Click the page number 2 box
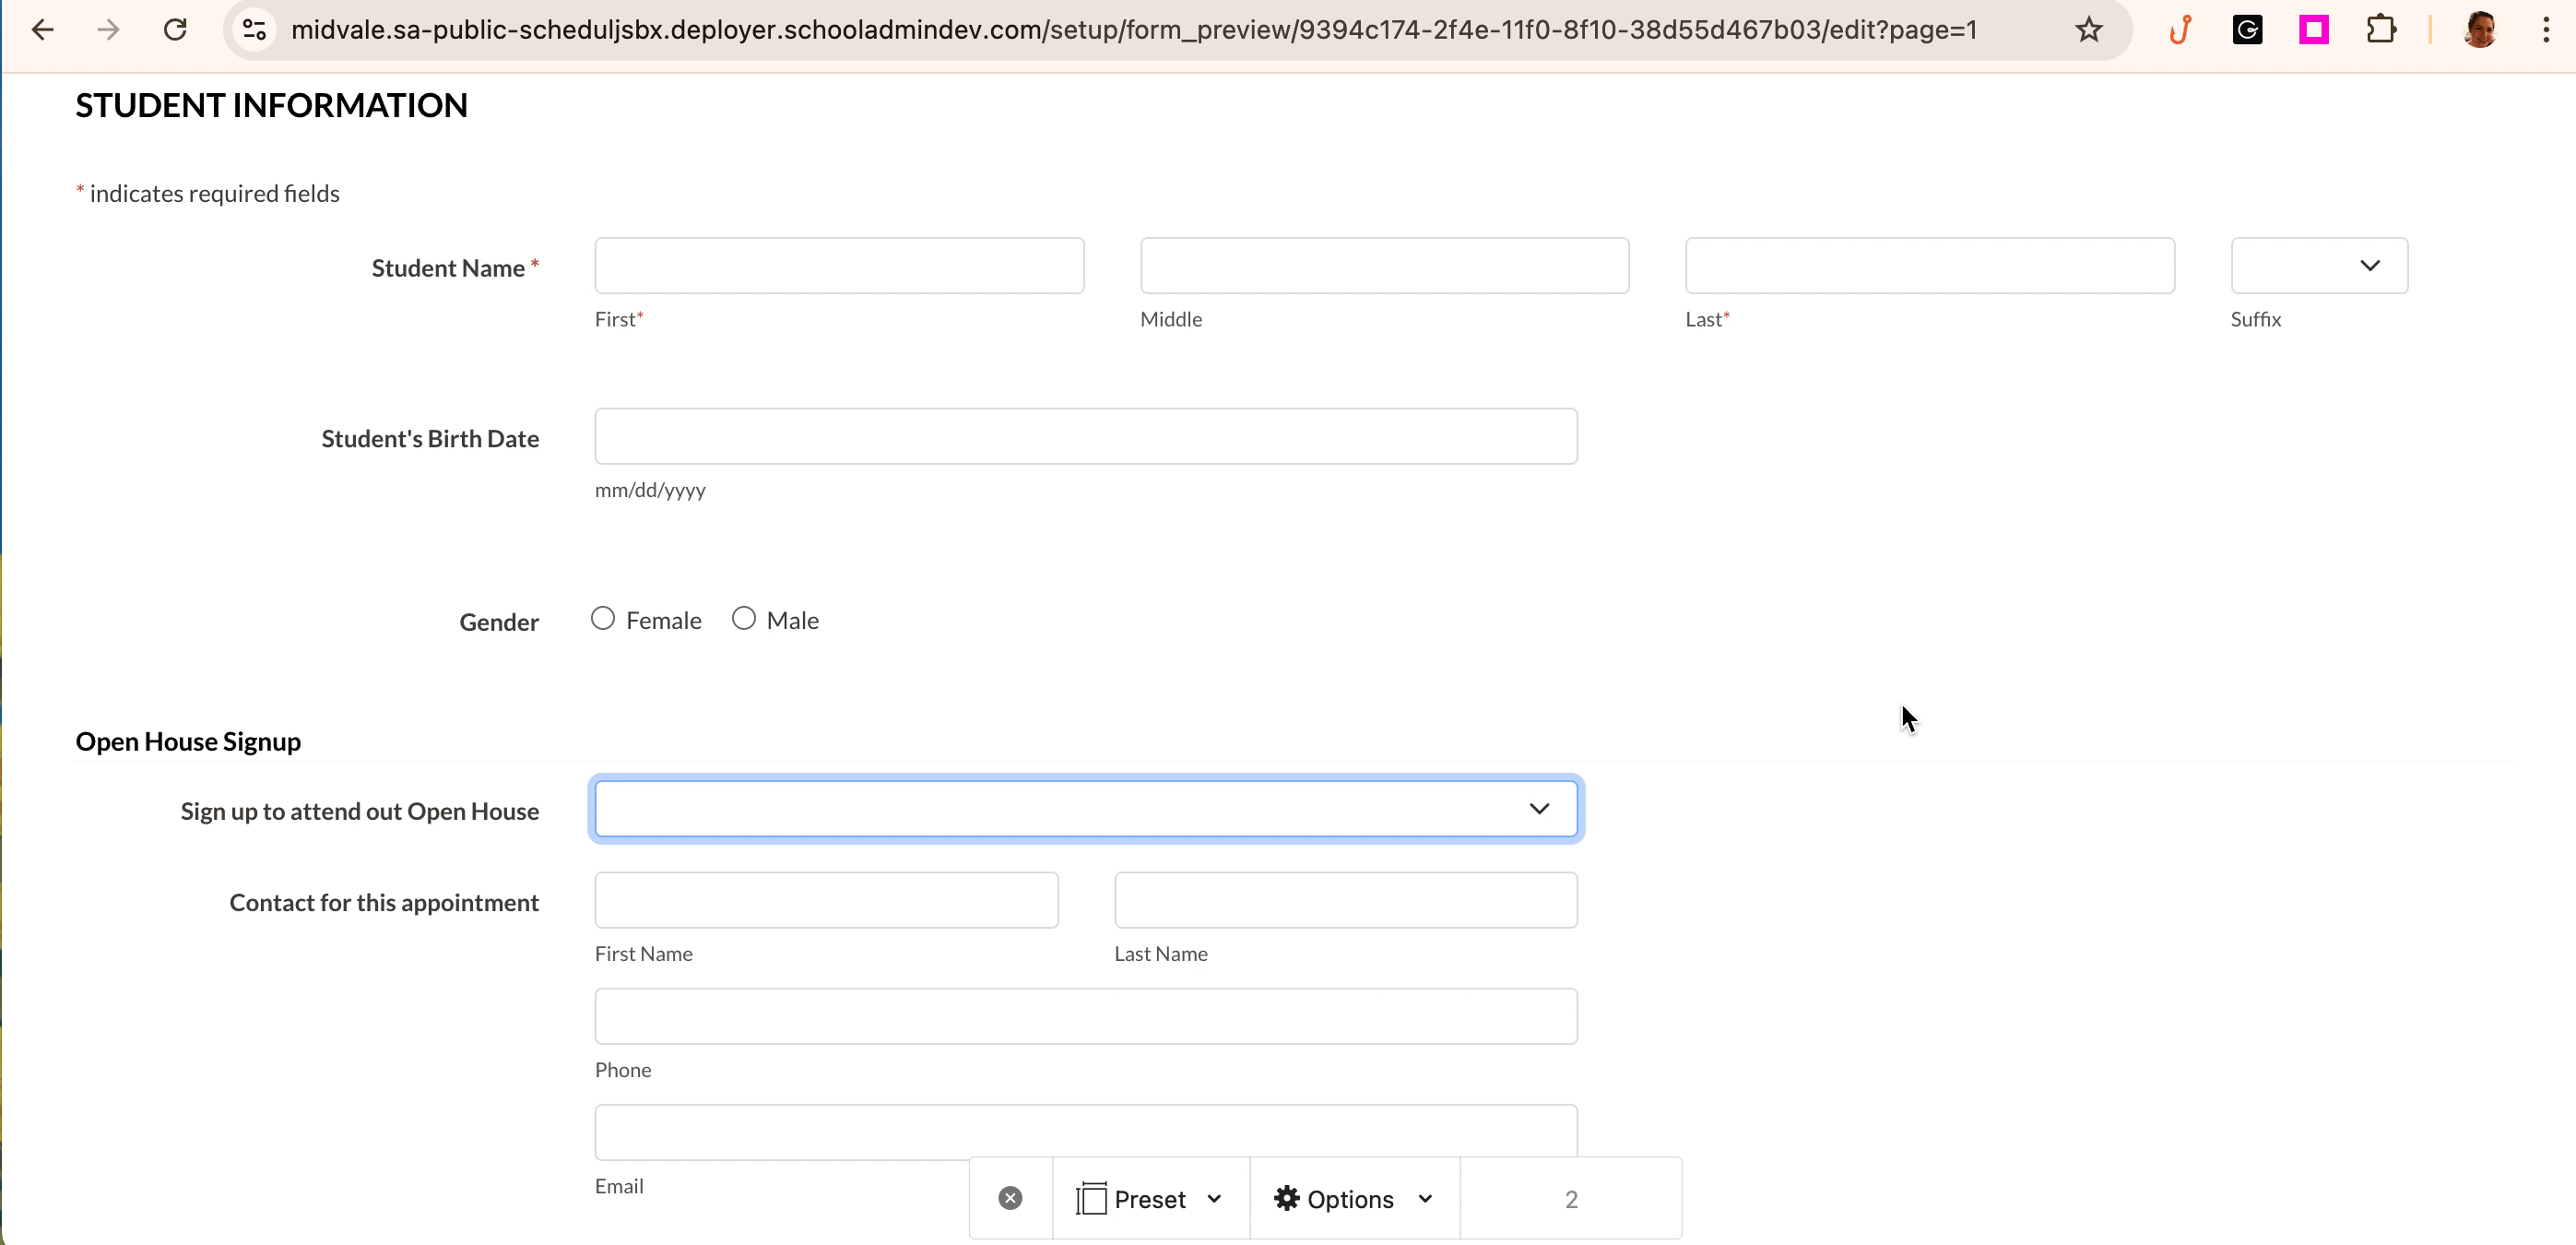2576x1245 pixels. coord(1570,1198)
